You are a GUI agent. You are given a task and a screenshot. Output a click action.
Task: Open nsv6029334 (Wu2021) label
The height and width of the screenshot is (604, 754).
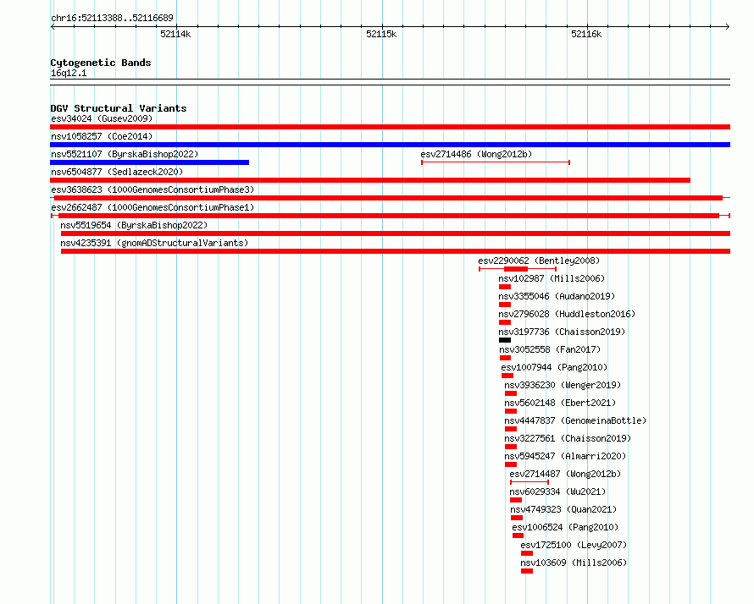click(x=557, y=491)
